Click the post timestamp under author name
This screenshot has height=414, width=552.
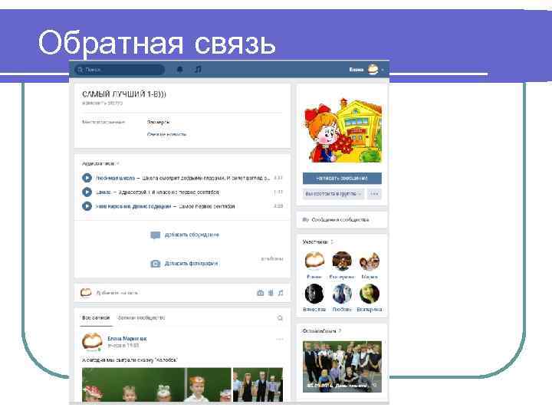tap(123, 345)
